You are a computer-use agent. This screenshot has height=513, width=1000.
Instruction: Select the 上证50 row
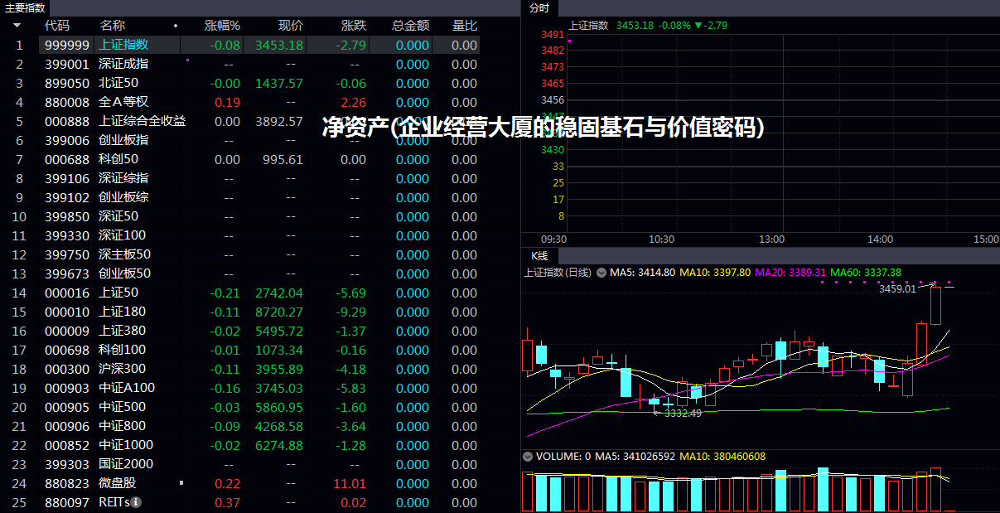pyautogui.click(x=240, y=293)
